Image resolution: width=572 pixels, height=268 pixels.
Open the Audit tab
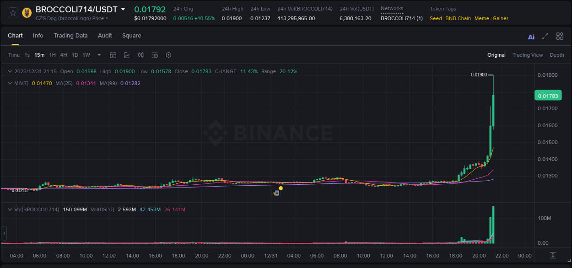[x=105, y=36]
